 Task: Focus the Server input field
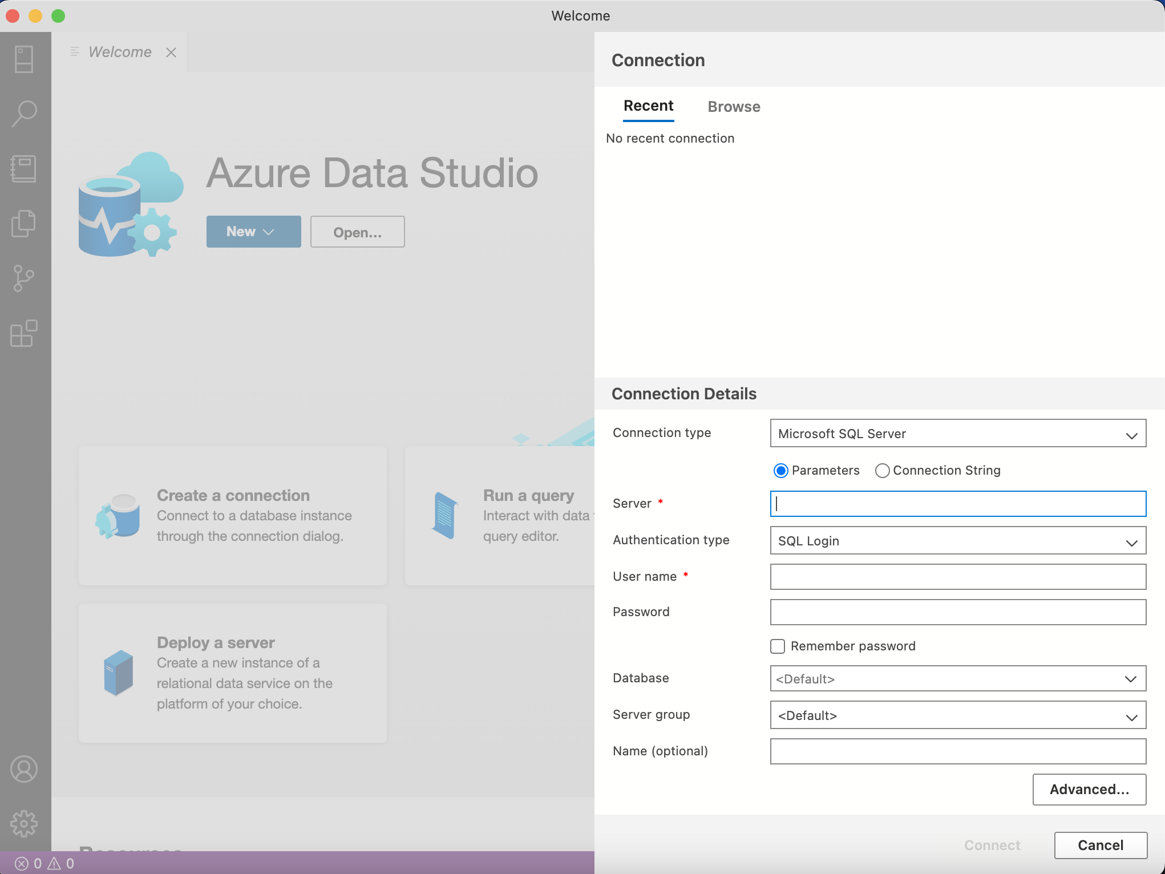[x=958, y=504]
